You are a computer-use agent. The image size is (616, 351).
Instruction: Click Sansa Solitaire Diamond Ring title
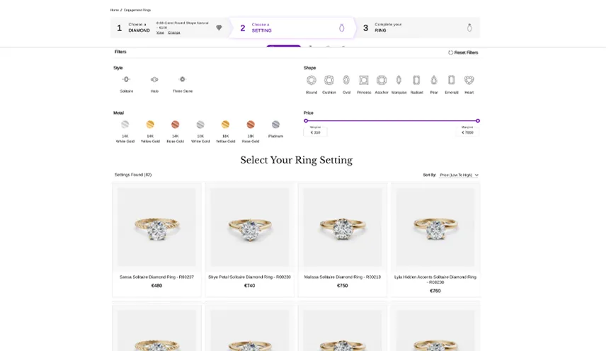pyautogui.click(x=156, y=277)
